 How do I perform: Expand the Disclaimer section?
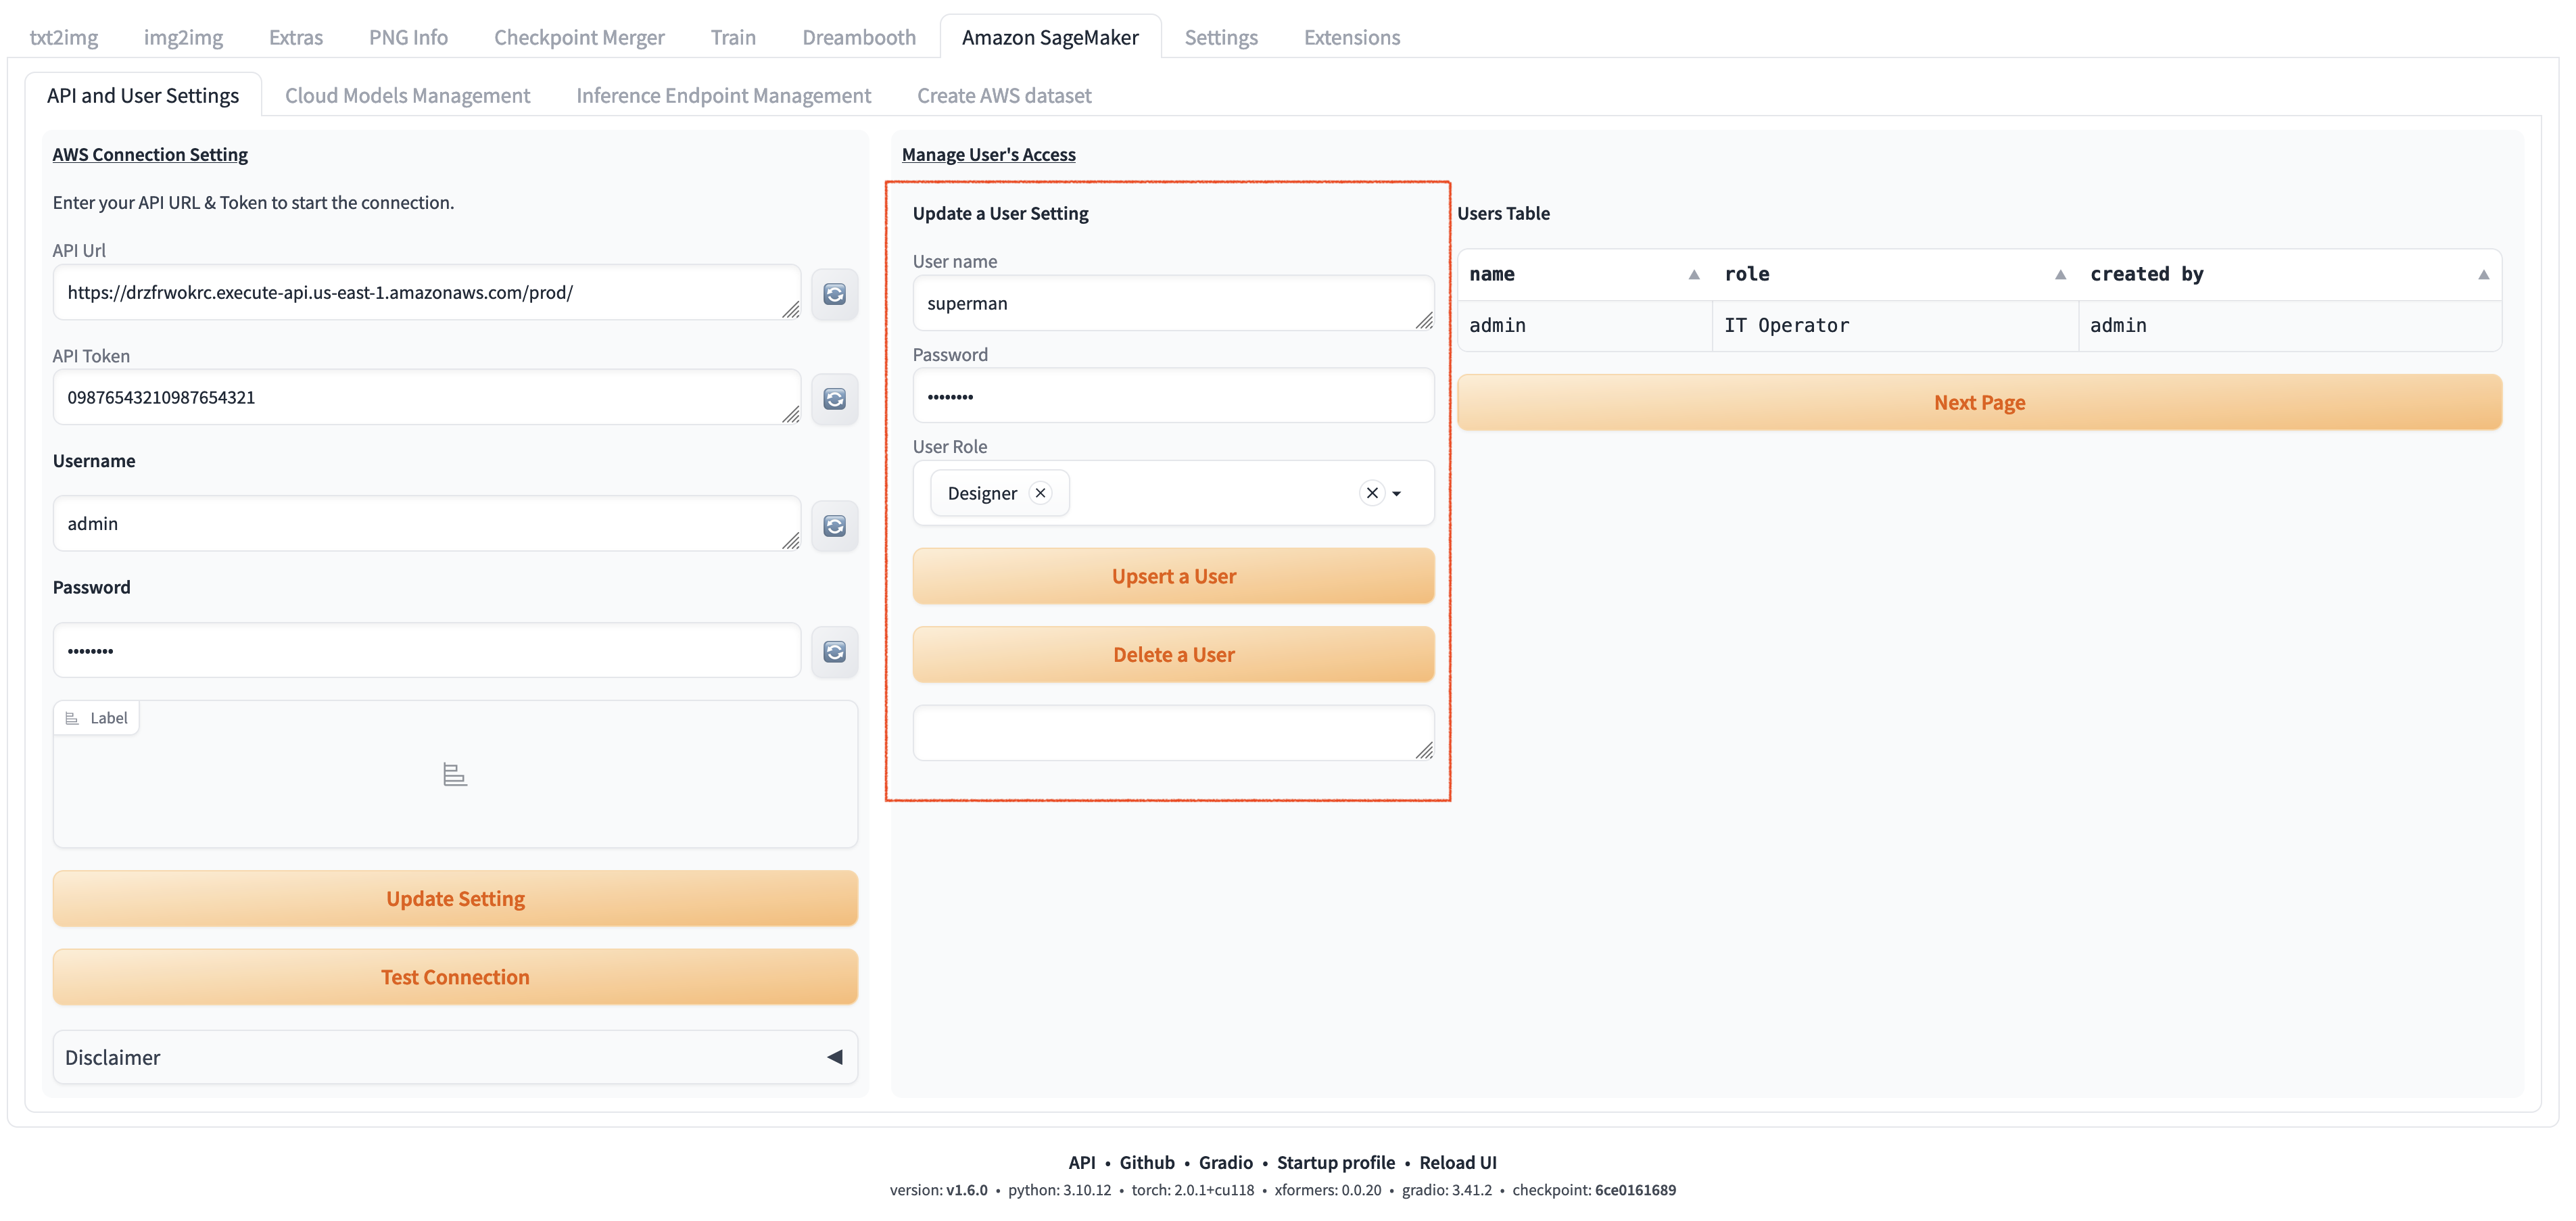coord(834,1057)
